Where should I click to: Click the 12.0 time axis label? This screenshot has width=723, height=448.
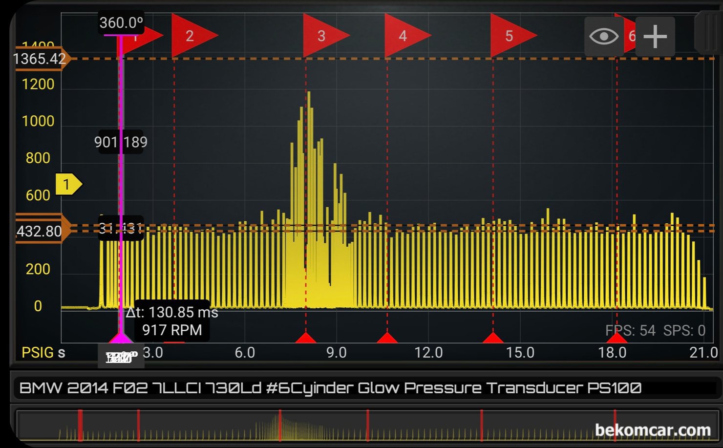[428, 352]
